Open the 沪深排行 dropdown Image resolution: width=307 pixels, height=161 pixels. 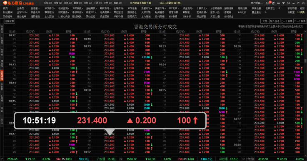(x=50, y=8)
